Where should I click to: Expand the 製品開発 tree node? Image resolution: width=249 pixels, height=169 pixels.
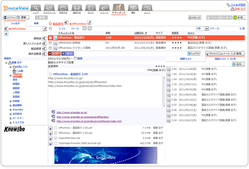pos(10,106)
